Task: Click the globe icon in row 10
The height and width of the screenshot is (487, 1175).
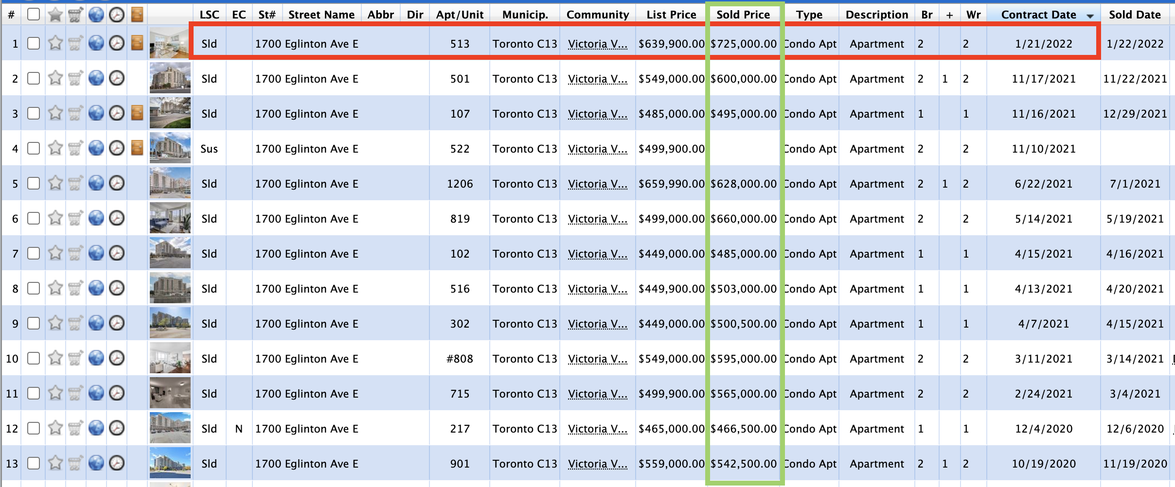Action: 96,358
